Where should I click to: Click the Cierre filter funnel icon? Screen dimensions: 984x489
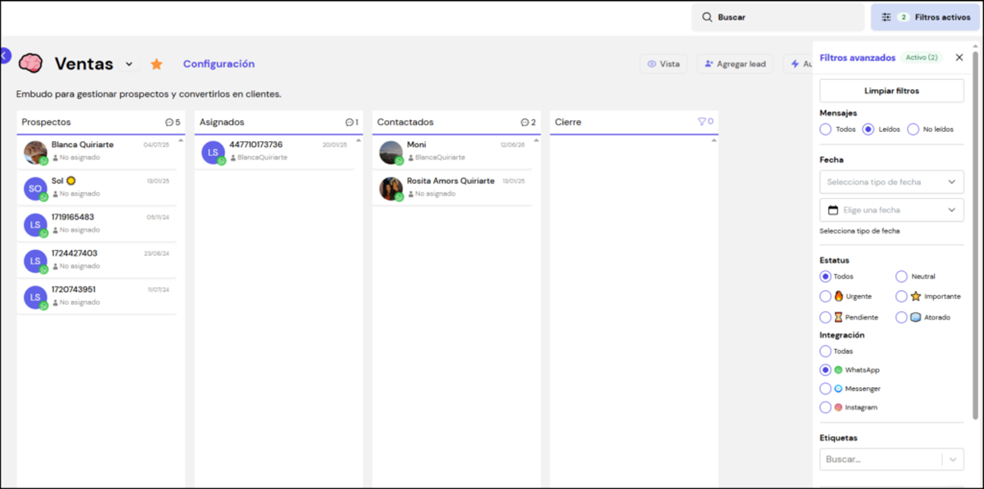point(702,121)
